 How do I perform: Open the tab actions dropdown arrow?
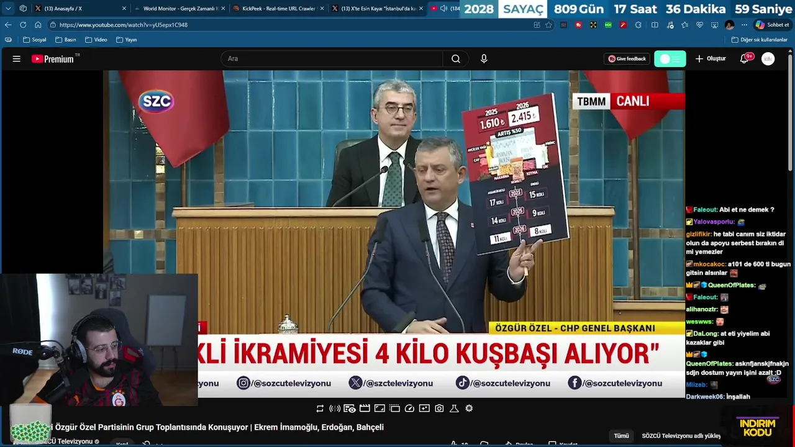point(8,9)
